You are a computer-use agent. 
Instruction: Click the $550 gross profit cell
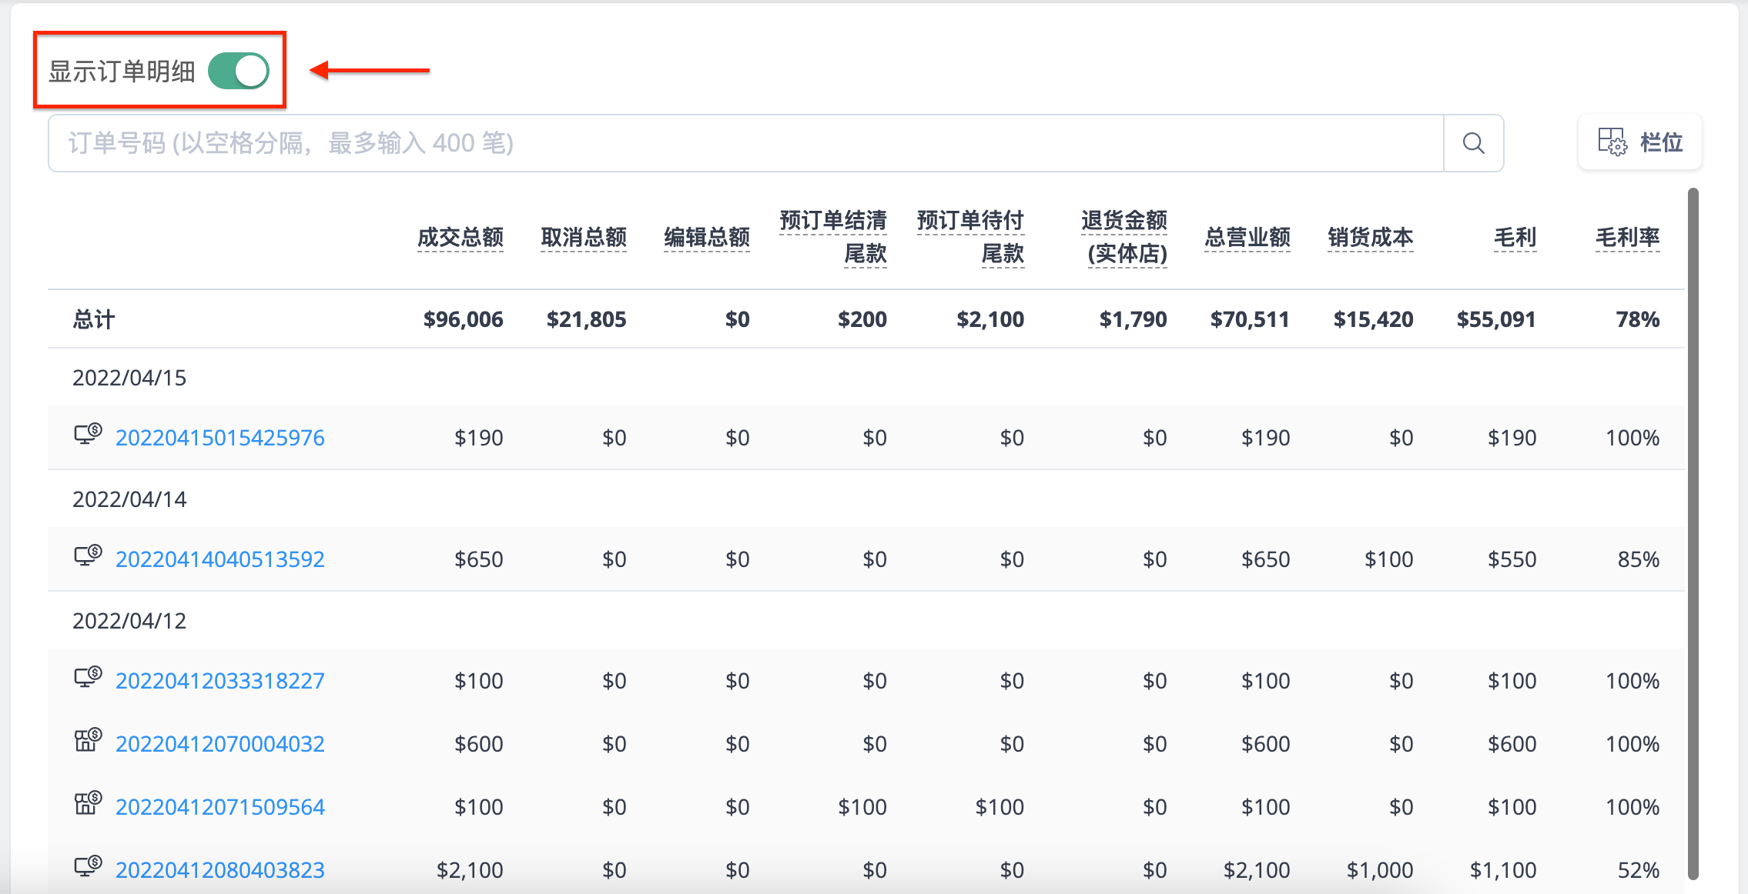tap(1512, 559)
